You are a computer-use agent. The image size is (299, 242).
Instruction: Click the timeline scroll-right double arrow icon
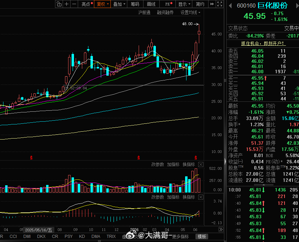(221, 230)
